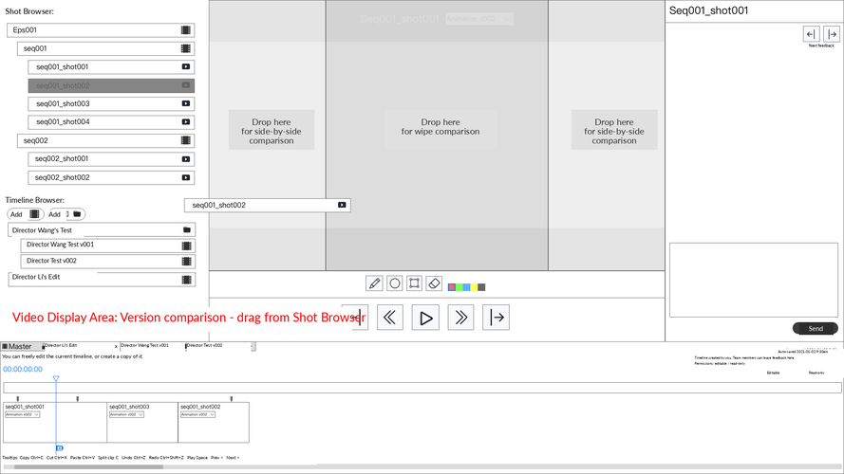The width and height of the screenshot is (844, 474).
Task: Select the seq002 sequence row
Action: click(106, 140)
